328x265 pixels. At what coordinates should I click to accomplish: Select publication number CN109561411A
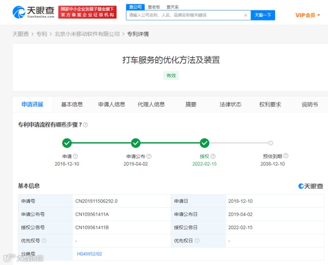click(92, 214)
